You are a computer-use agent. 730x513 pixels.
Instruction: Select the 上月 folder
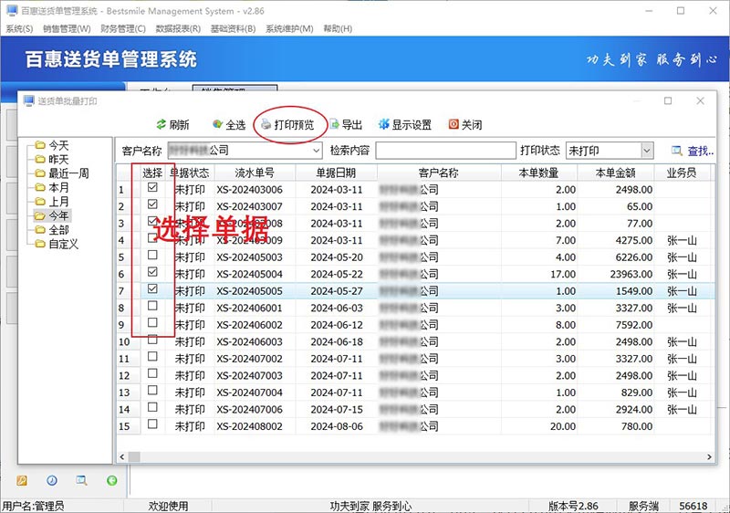pos(52,202)
